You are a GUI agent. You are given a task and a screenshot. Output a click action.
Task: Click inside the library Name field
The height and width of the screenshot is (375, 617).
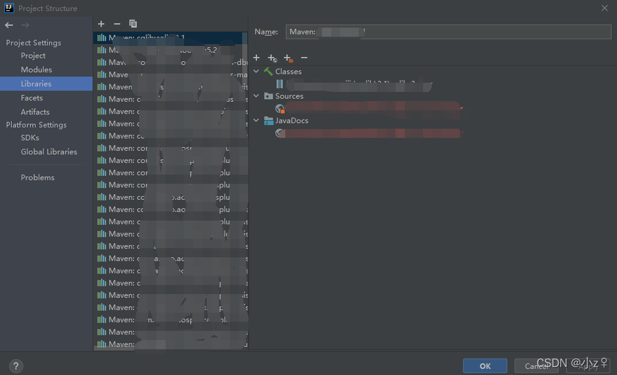click(448, 32)
